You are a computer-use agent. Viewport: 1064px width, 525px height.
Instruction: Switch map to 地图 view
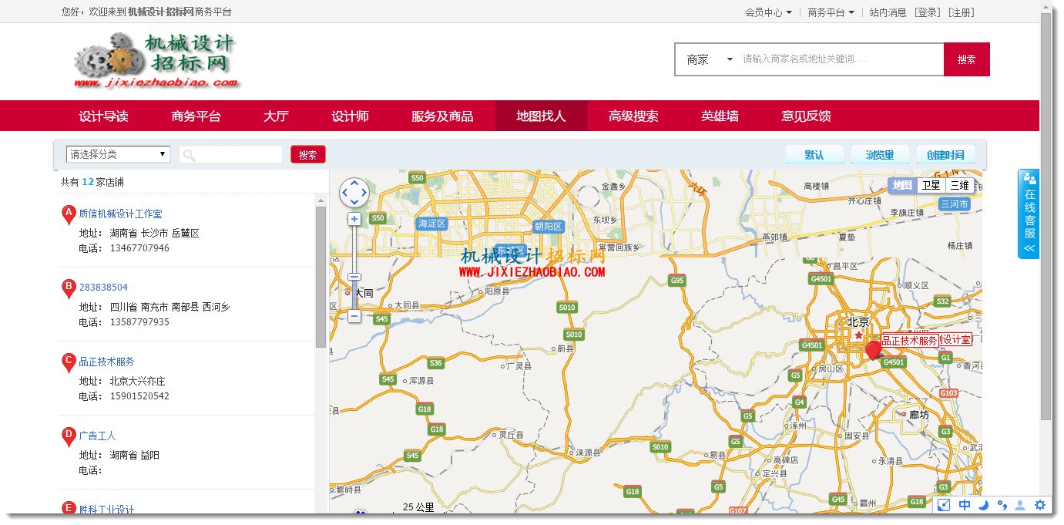click(x=901, y=185)
